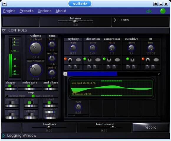The height and width of the screenshot is (141, 171).
Task: Click the resonanz slider
Action: [50, 112]
